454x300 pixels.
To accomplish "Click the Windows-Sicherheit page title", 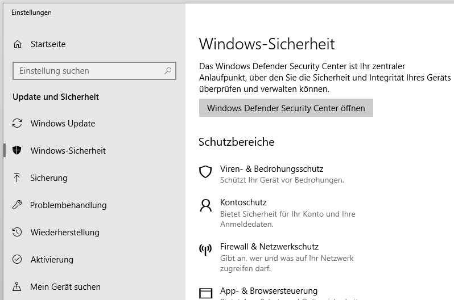I will [x=267, y=44].
